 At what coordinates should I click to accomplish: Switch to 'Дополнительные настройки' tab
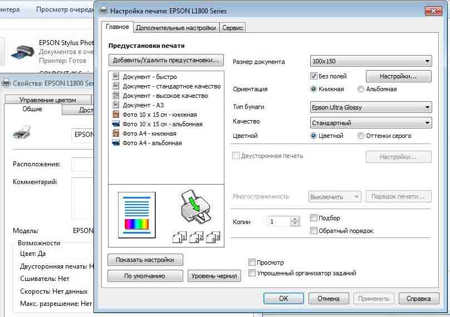pyautogui.click(x=176, y=28)
